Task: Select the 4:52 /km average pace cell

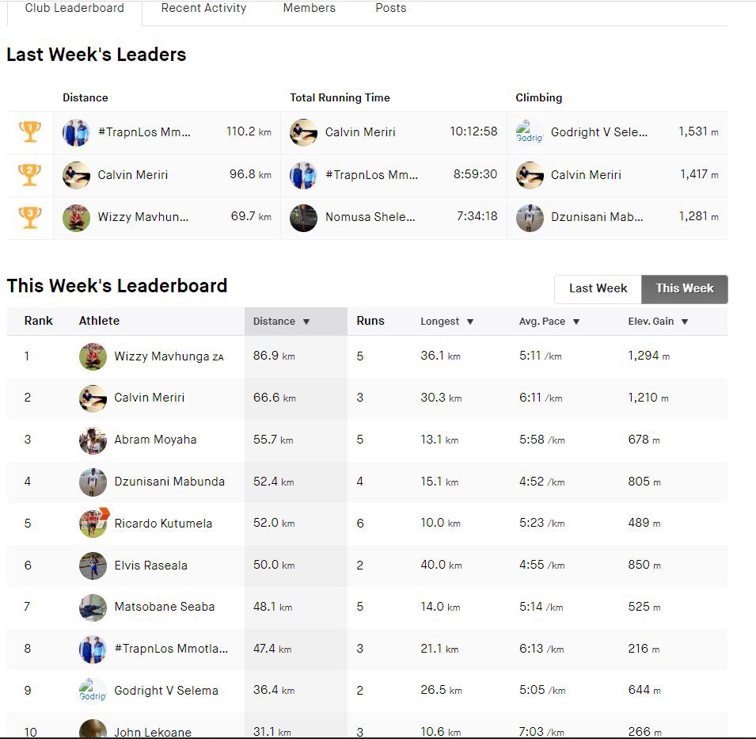Action: (x=541, y=482)
